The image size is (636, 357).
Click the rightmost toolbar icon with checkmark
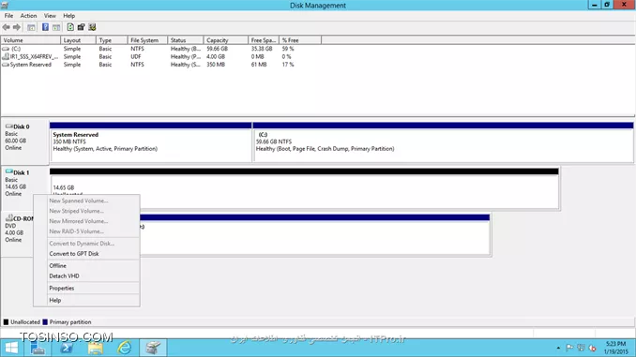93,27
